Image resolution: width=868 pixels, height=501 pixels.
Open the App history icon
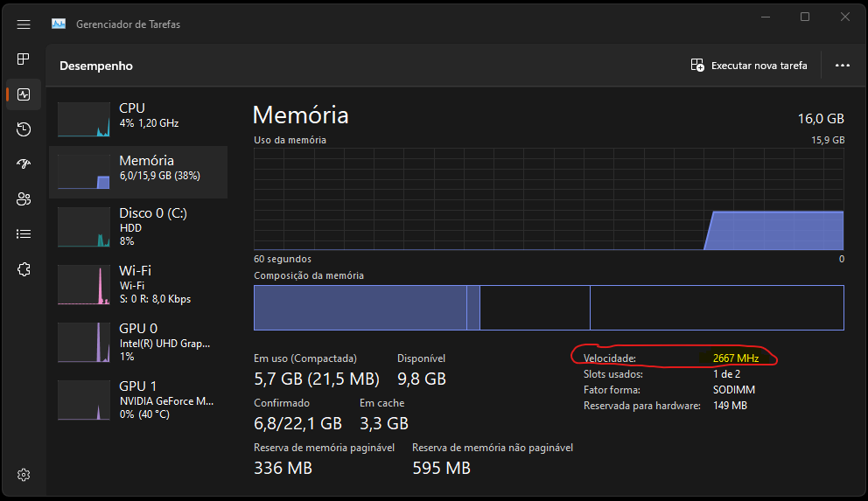[x=24, y=129]
